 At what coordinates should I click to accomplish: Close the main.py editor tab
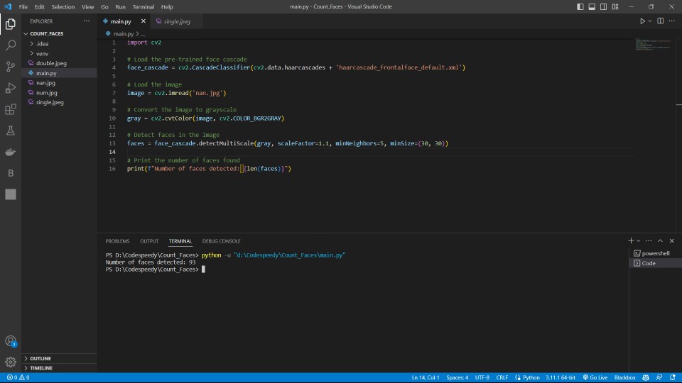pyautogui.click(x=143, y=21)
